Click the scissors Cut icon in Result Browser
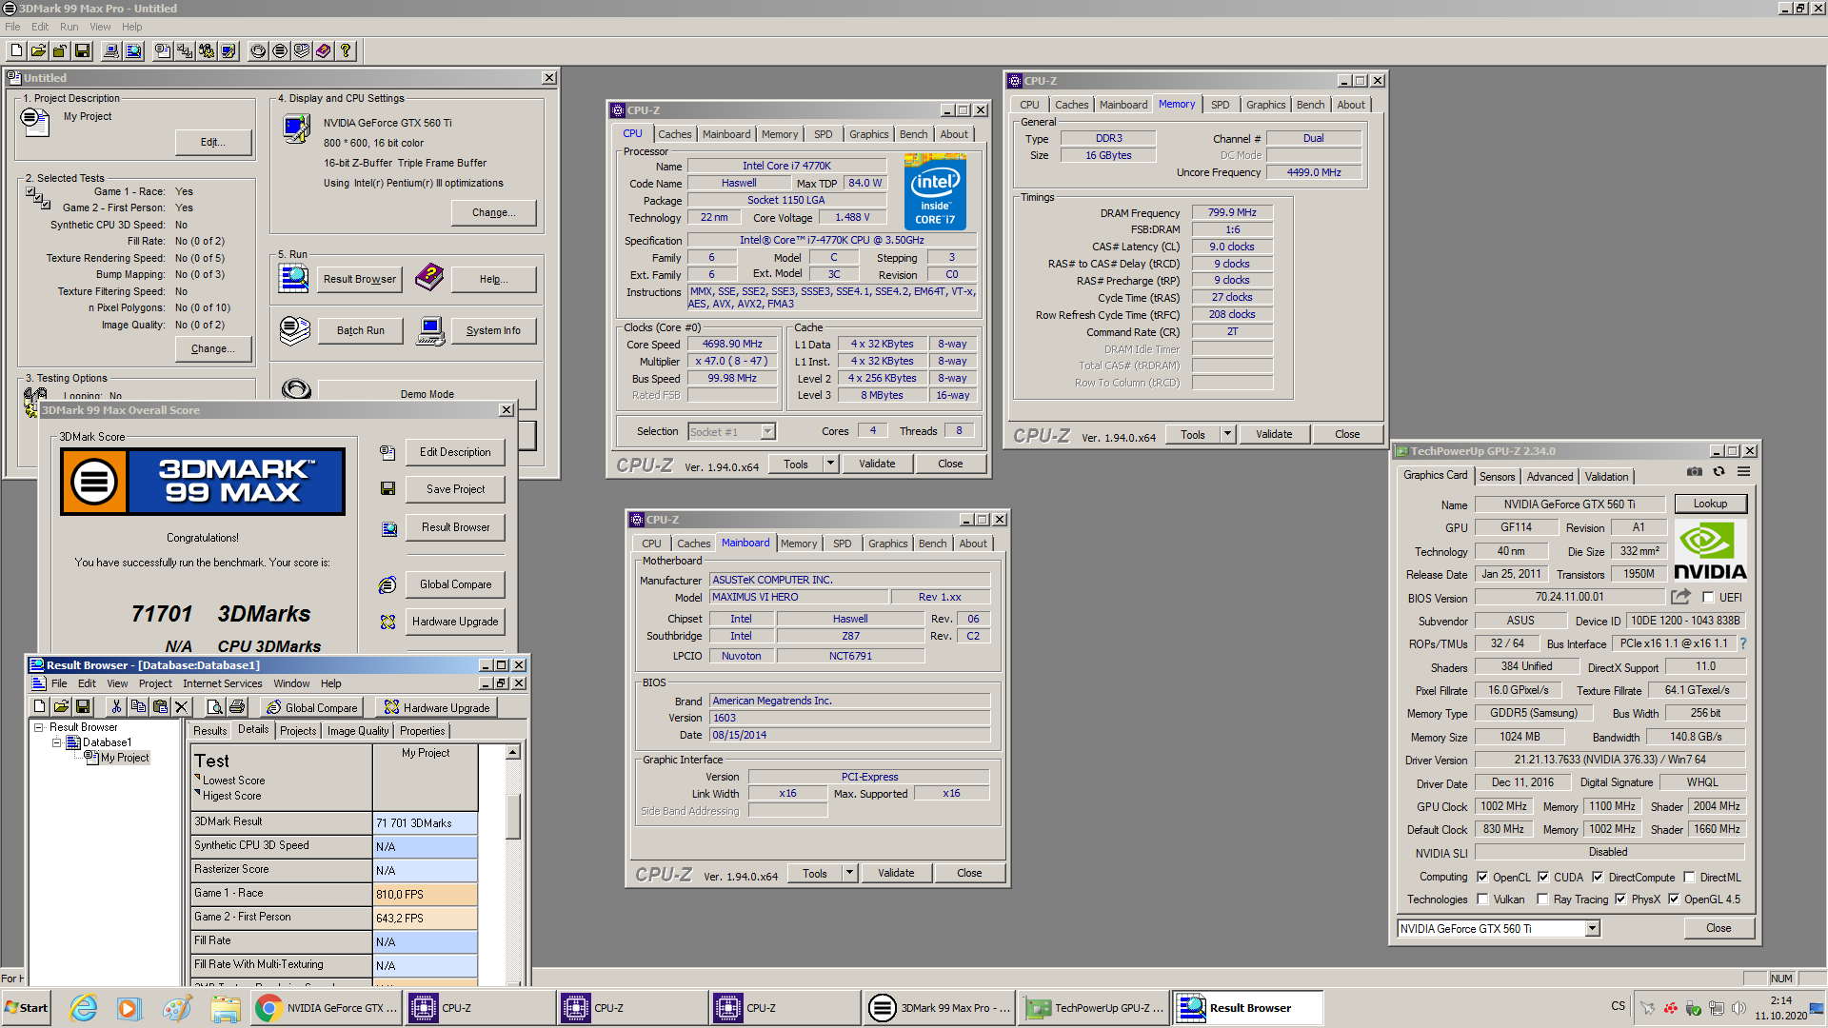Screen dimensions: 1828x1028 (x=116, y=706)
